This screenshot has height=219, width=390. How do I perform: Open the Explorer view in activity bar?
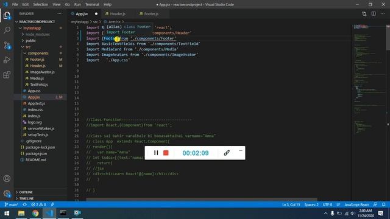pyautogui.click(x=7, y=16)
